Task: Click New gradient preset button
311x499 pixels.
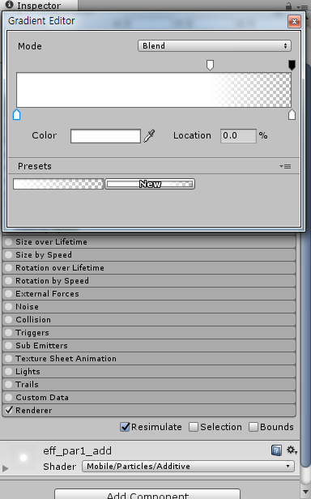Action: pyautogui.click(x=150, y=184)
